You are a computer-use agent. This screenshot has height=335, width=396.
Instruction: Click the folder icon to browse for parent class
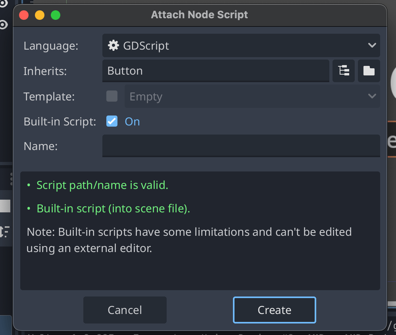pos(369,71)
